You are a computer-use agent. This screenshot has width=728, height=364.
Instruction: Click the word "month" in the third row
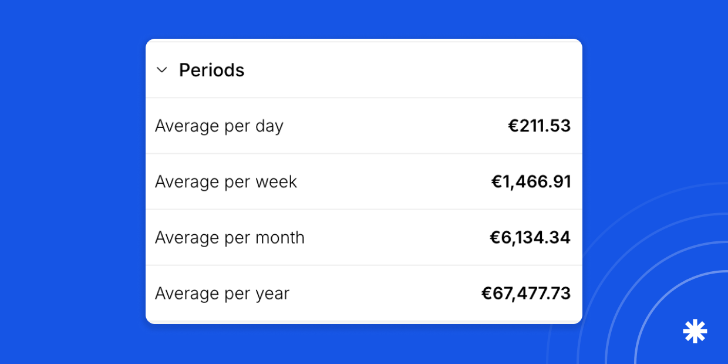tap(279, 238)
